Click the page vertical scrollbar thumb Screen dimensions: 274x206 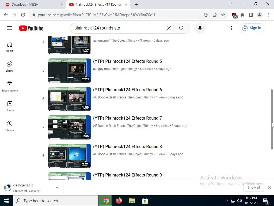[x=272, y=119]
